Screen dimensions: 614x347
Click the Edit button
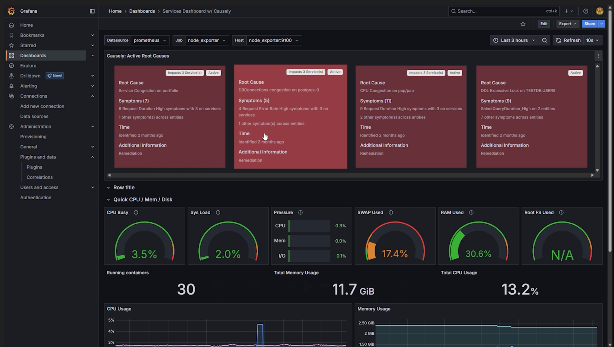click(544, 24)
